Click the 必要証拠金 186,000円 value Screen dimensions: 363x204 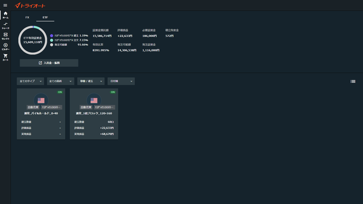[149, 36]
